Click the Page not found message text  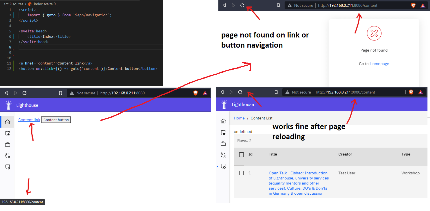point(374,50)
